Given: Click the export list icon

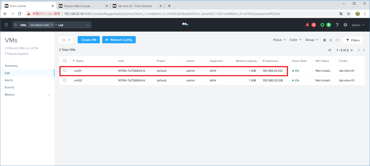Looking at the screenshot, I should [330, 50].
